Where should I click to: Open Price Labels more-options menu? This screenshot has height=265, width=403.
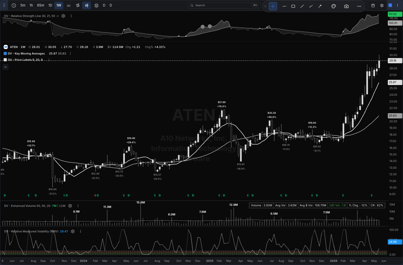pyautogui.click(x=49, y=60)
